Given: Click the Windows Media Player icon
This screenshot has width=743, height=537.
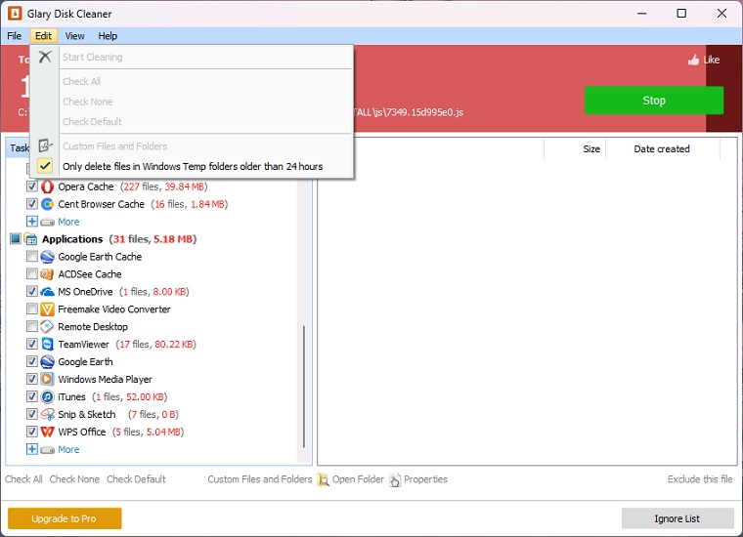Looking at the screenshot, I should click(47, 379).
